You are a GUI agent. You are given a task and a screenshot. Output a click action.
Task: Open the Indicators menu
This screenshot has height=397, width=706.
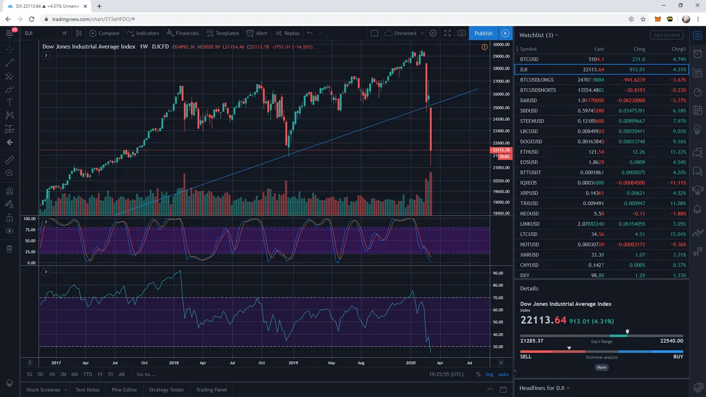click(x=143, y=33)
